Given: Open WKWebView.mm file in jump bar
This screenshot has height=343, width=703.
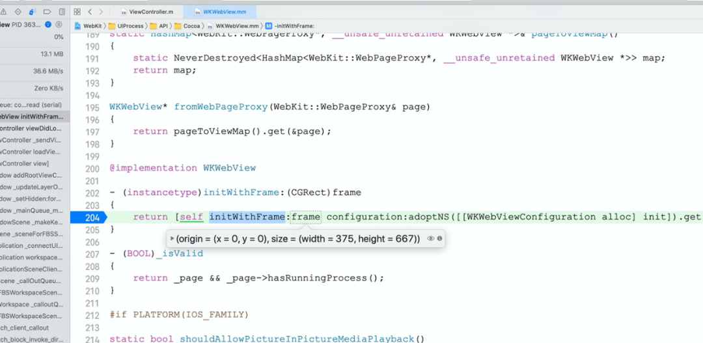Looking at the screenshot, I should point(232,26).
